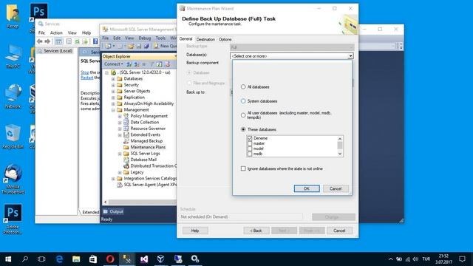Click the Export List icon in Services toolbar
473x266 pixels.
[85, 41]
